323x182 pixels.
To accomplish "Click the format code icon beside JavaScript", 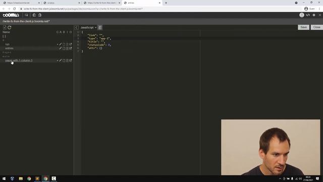I will (100, 27).
